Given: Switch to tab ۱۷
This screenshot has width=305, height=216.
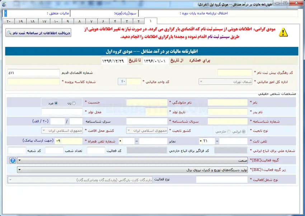Looking at the screenshot, I should tap(44, 21).
